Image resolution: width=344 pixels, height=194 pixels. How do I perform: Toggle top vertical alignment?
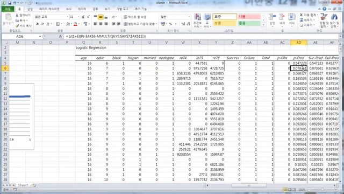click(95, 17)
